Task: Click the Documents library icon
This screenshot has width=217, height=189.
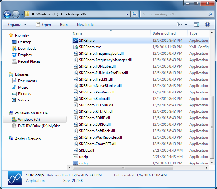Action: pyautogui.click(x=14, y=81)
